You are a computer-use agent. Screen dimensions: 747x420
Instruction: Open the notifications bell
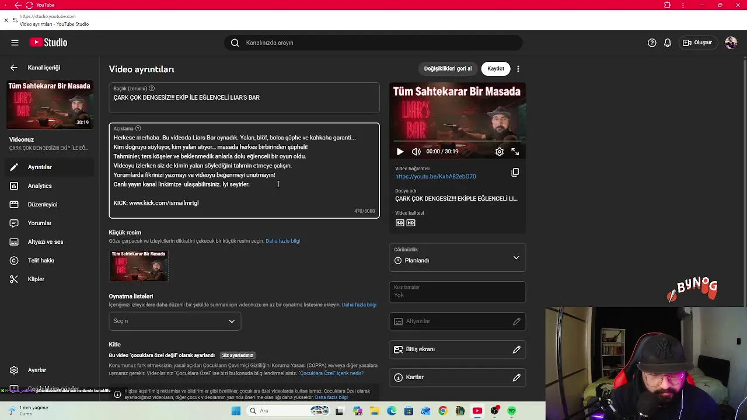click(668, 43)
